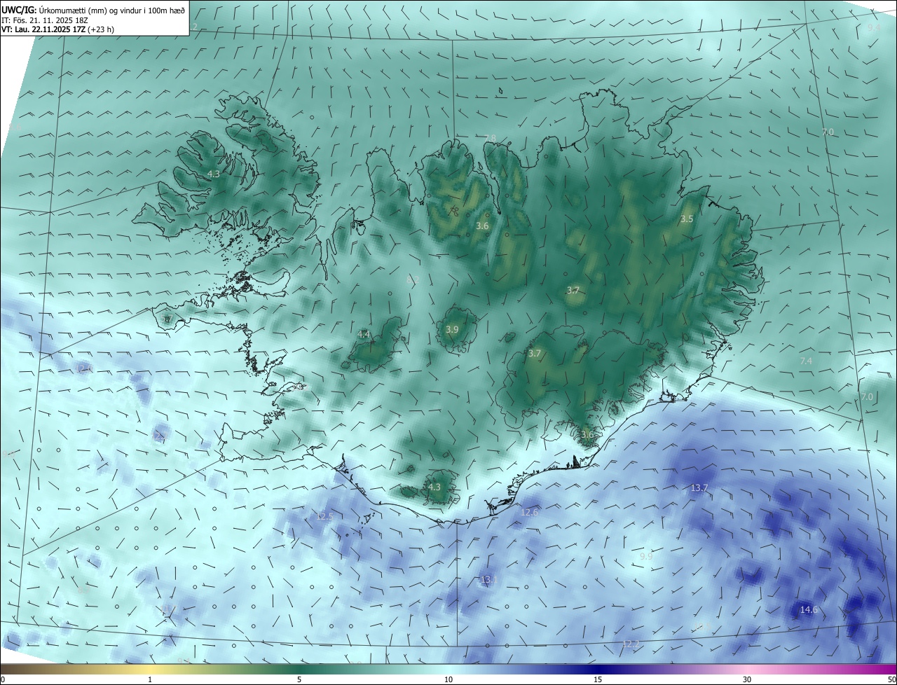Screen dimensions: 897x685
Task: Click the valid time line "VT: Lau. 22.11.2025 17Z"
Action: 43,30
